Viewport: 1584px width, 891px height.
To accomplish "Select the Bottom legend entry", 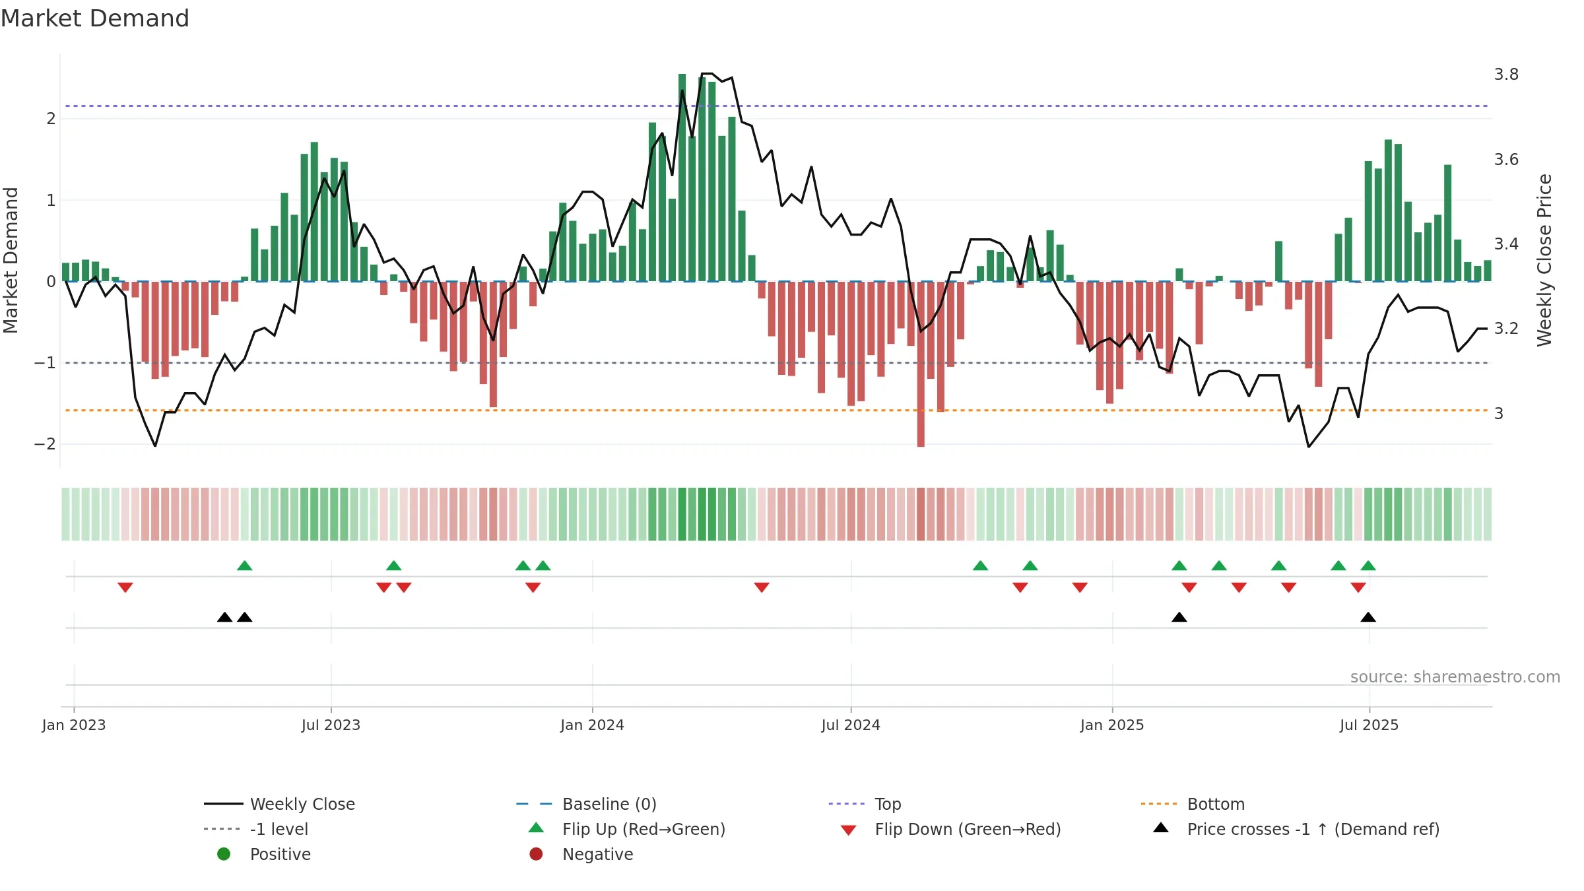I will (x=1192, y=804).
